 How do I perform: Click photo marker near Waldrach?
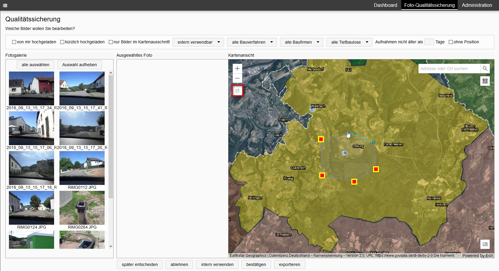tap(313, 109)
